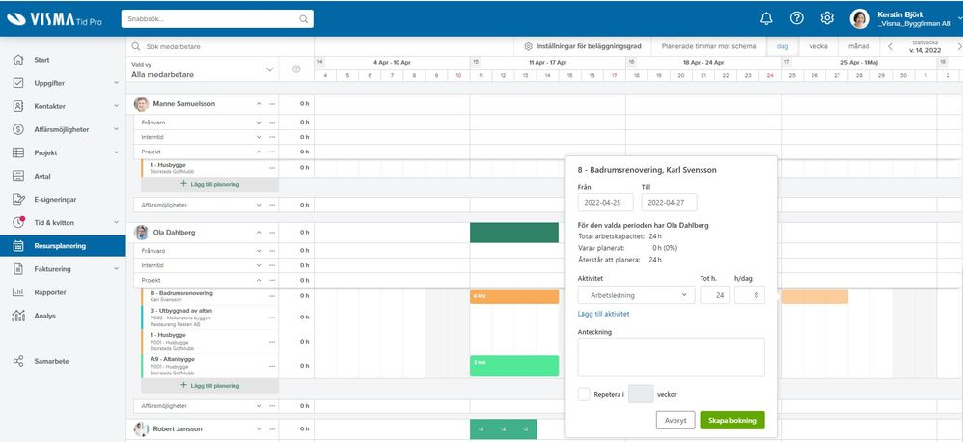Collapse Manne Samuelsson's row
Screen dimensions: 963x442
(x=259, y=104)
